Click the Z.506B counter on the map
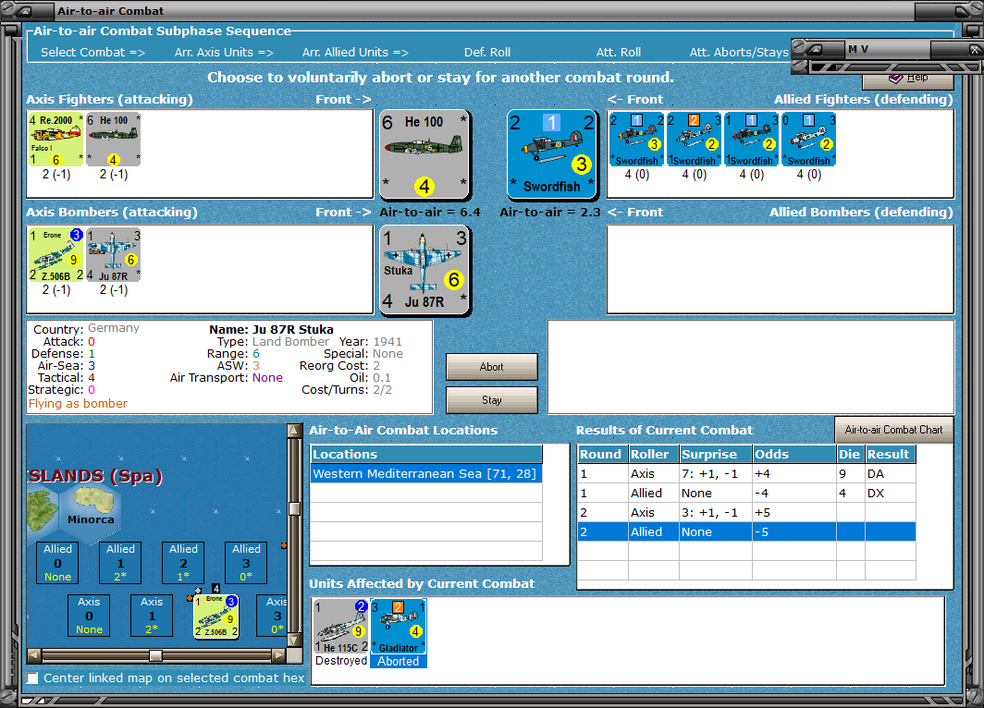Image resolution: width=984 pixels, height=708 pixels. coord(216,616)
